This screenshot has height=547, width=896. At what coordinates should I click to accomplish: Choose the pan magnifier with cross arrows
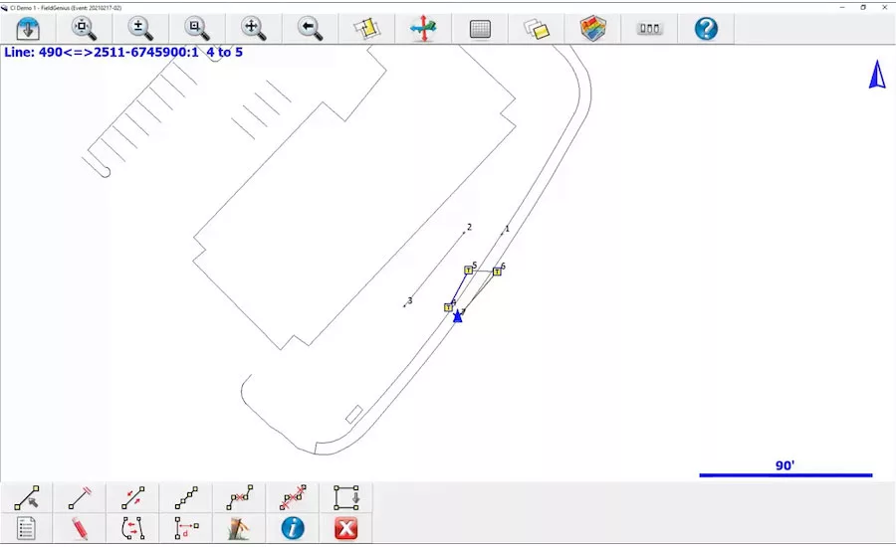254,29
